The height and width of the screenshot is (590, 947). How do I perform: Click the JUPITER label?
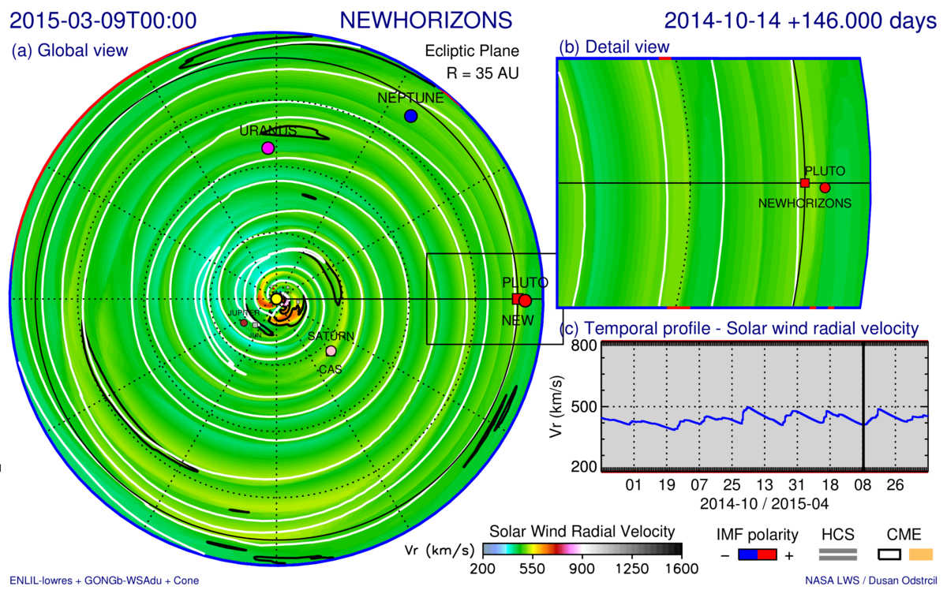click(x=244, y=313)
